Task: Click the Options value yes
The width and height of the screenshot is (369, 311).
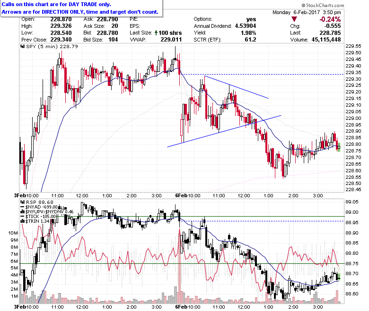Action: [251, 19]
